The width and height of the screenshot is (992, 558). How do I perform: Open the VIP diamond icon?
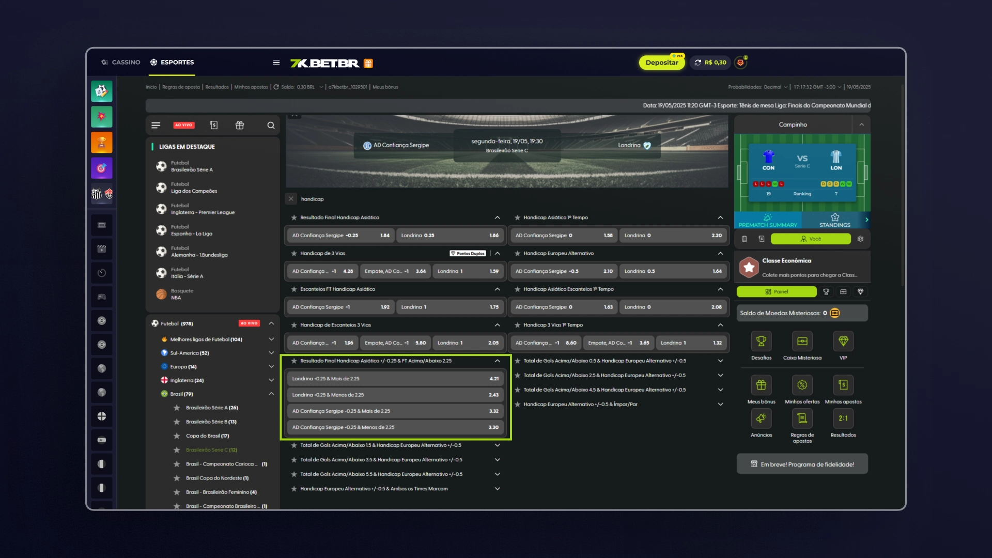point(843,341)
